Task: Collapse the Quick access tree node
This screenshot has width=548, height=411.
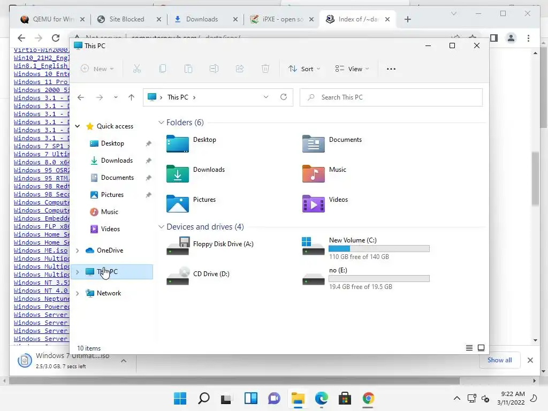Action: 78,126
